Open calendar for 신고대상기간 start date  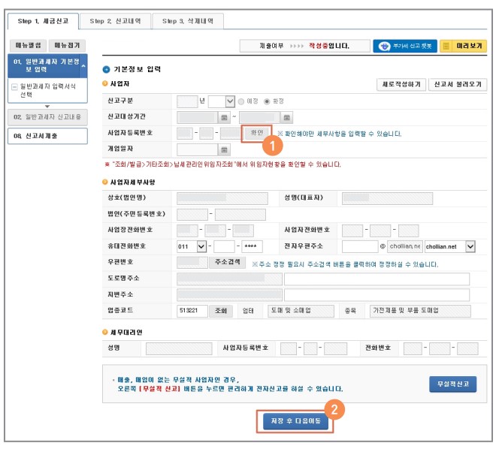224,118
